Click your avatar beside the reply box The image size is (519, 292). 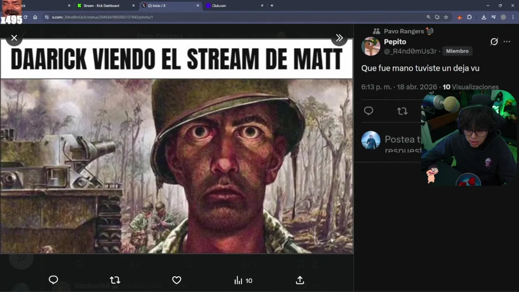pyautogui.click(x=371, y=140)
